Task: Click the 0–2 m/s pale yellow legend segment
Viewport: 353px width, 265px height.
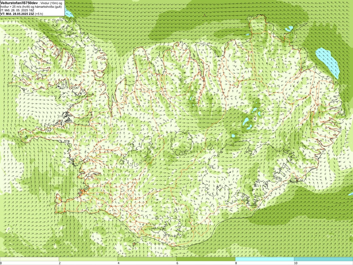Action: [x=29, y=259]
